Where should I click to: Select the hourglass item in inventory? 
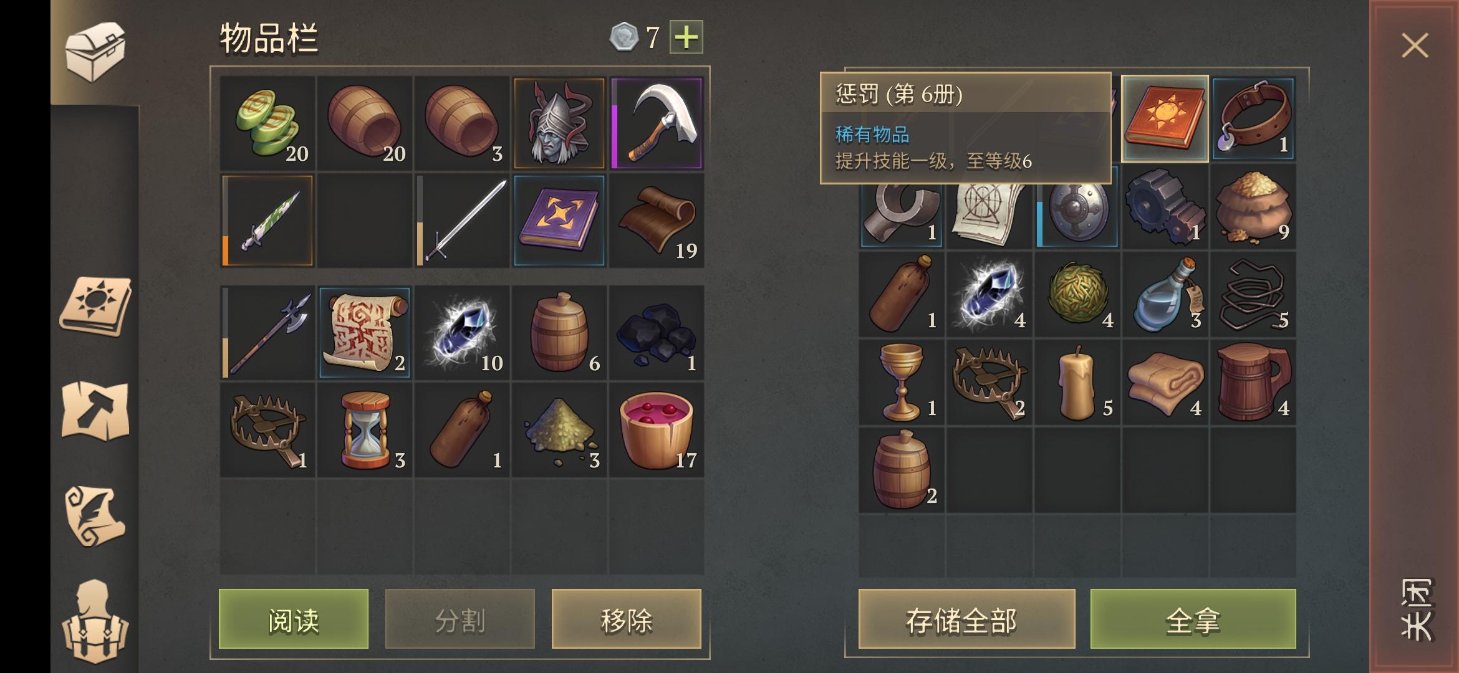click(365, 429)
